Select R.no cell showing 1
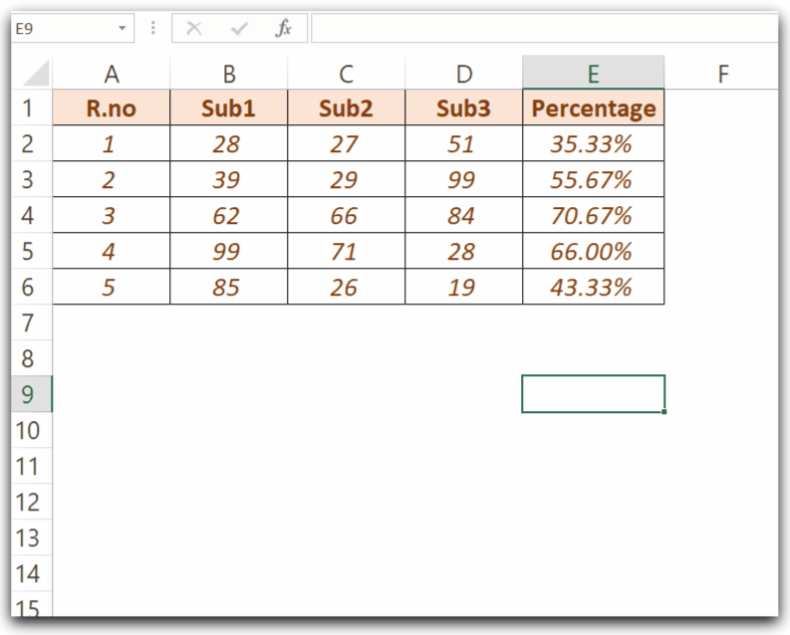The width and height of the screenshot is (790, 635). [x=112, y=143]
